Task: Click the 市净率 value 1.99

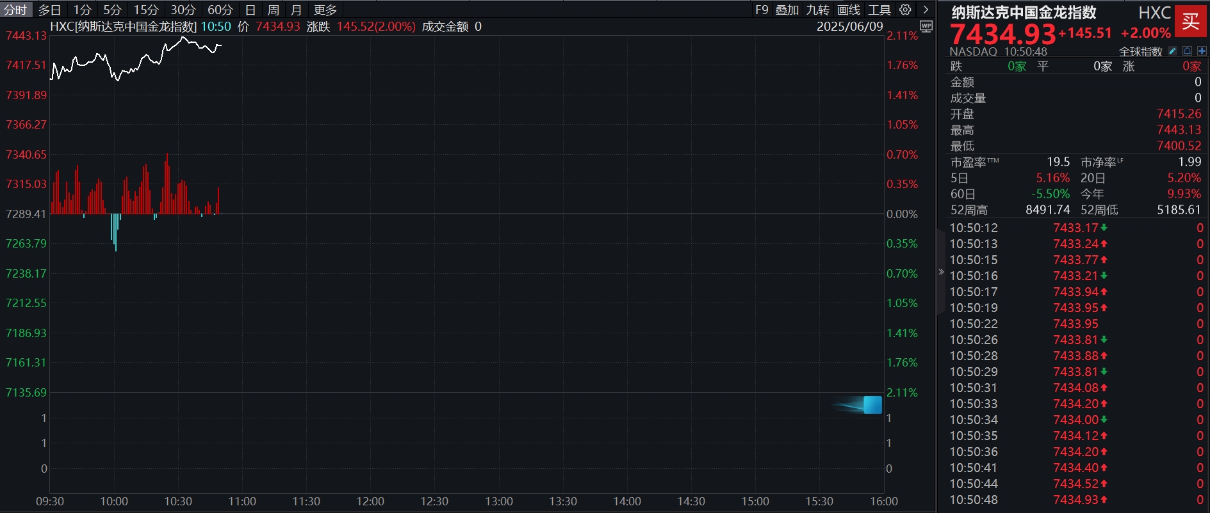Action: (x=1190, y=162)
